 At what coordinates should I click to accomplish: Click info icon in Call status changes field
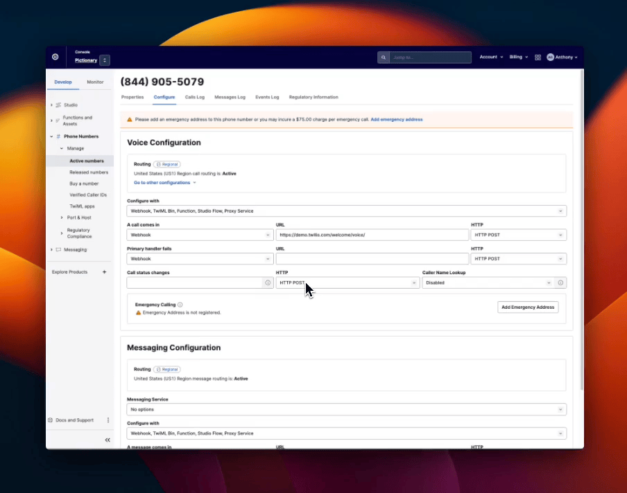tap(268, 283)
